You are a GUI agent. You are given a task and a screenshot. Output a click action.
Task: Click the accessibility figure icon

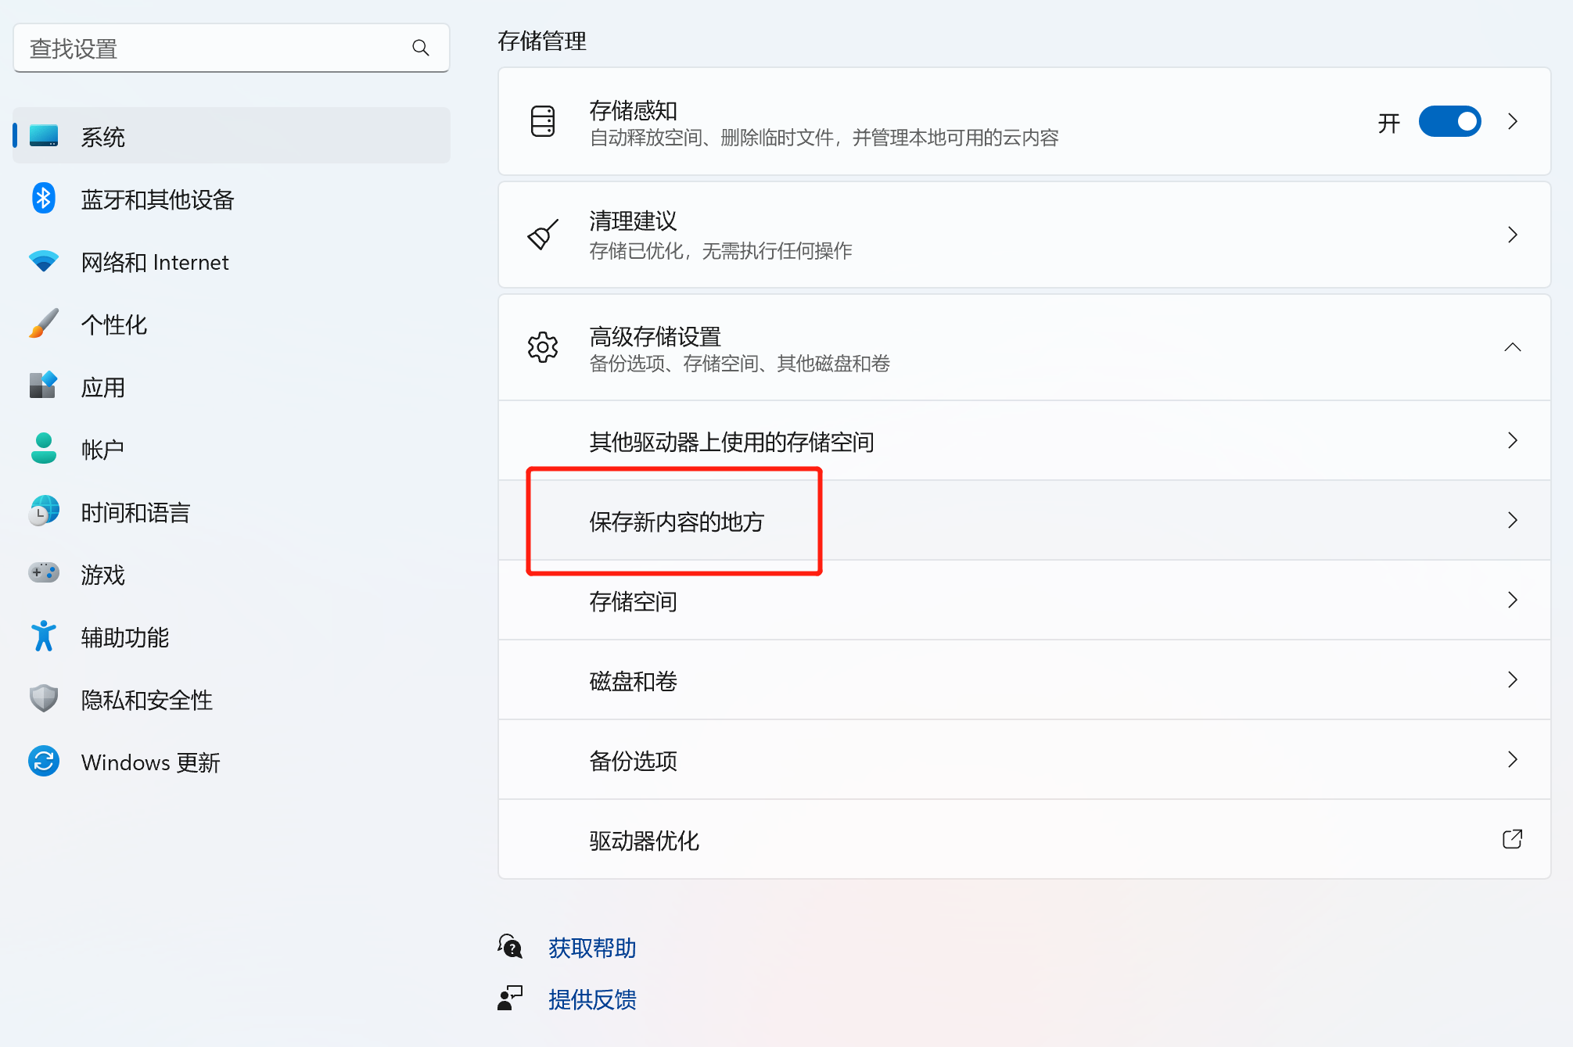[x=44, y=636]
